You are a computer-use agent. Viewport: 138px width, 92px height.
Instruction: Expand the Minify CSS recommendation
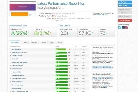(15, 59)
